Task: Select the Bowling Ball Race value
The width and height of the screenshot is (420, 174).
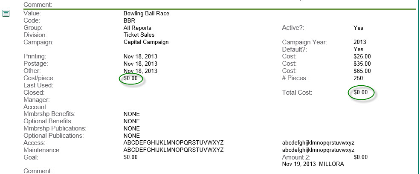Action: click(x=146, y=13)
